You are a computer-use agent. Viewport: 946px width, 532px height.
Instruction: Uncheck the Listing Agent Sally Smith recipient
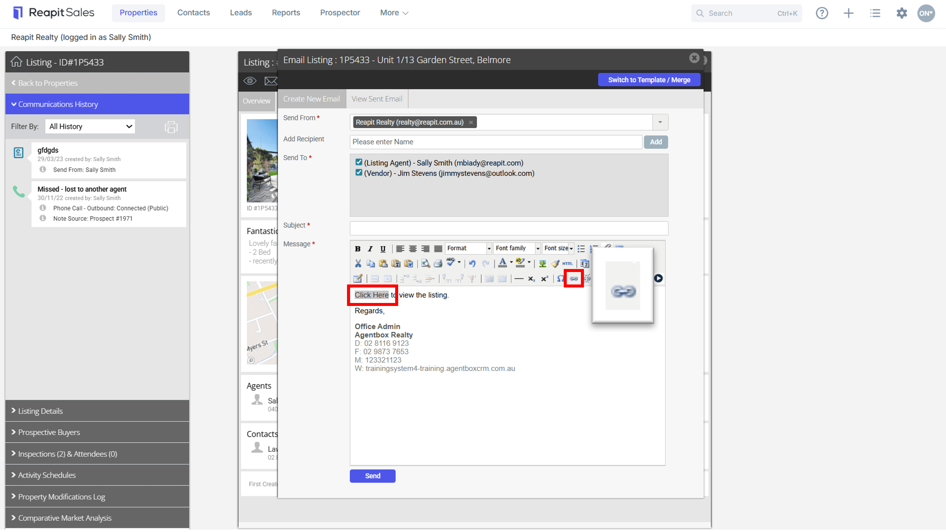click(x=359, y=162)
